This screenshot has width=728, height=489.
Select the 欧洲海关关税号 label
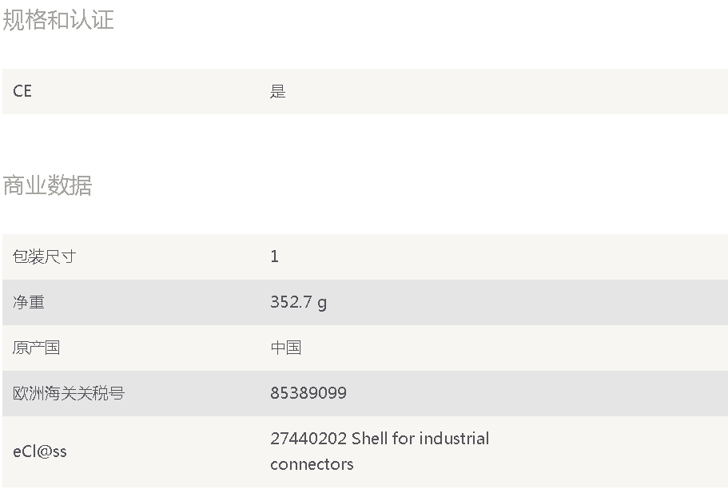coord(69,393)
